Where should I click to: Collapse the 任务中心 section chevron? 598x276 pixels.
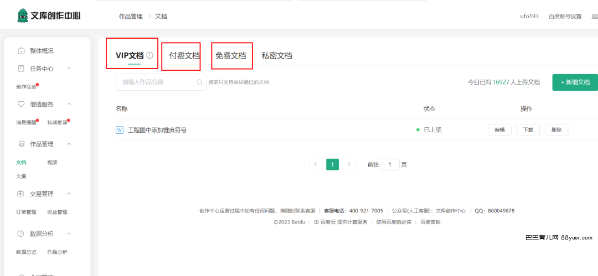point(69,68)
